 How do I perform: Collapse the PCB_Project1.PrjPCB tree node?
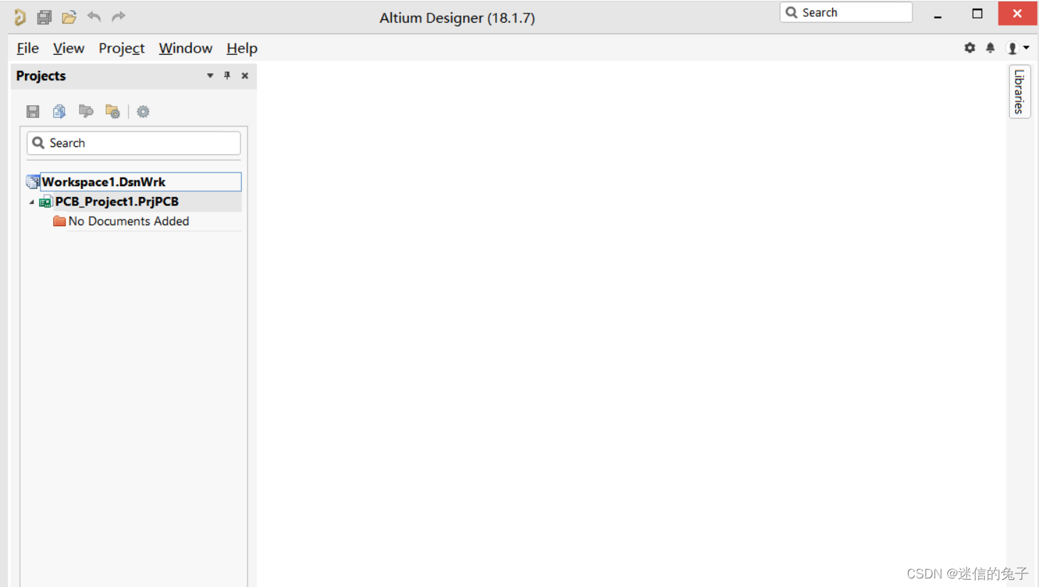(x=31, y=202)
